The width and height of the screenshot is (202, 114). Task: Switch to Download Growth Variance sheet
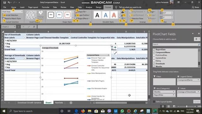(29, 103)
